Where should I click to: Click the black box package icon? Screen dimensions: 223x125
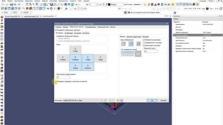(x=207, y=9)
